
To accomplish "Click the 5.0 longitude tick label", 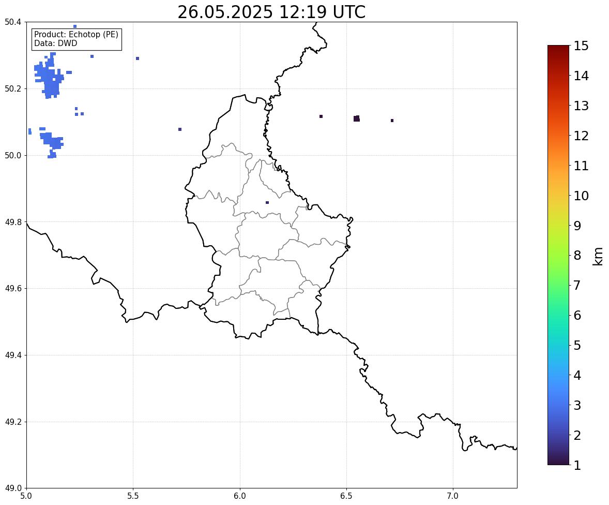I will click(26, 496).
